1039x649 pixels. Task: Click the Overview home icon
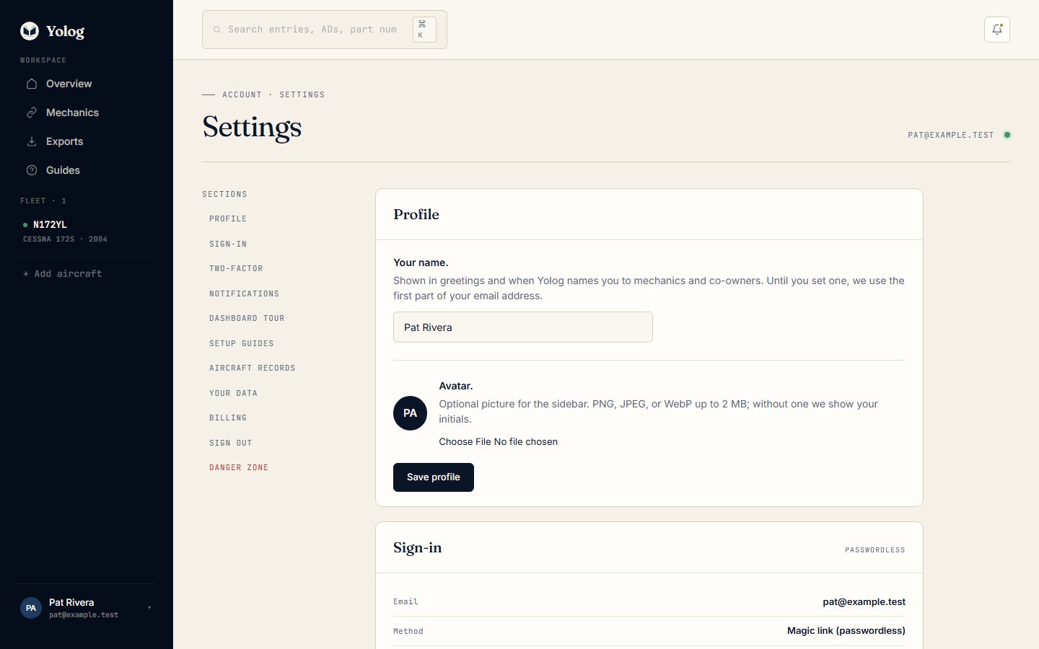[x=32, y=84]
